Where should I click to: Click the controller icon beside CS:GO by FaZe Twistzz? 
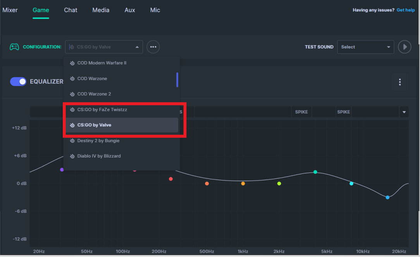(72, 110)
